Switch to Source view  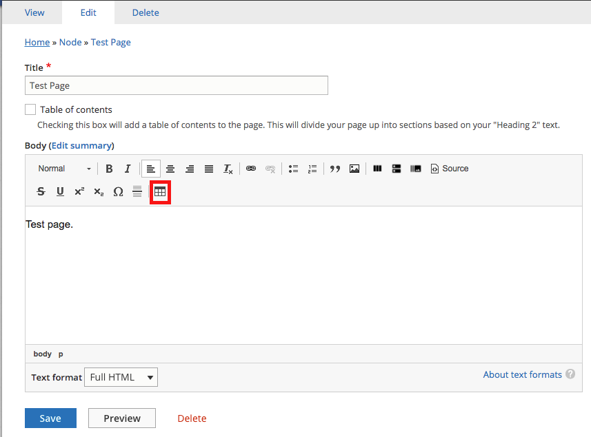coord(449,169)
